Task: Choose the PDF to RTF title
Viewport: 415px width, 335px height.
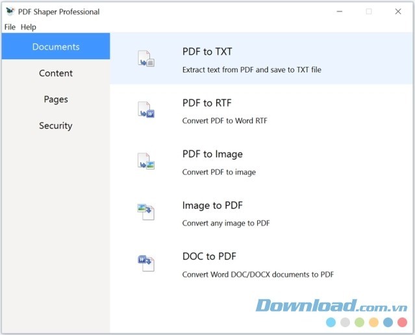Action: coord(207,103)
